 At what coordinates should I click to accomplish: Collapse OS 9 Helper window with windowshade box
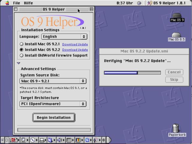pos(91,9)
